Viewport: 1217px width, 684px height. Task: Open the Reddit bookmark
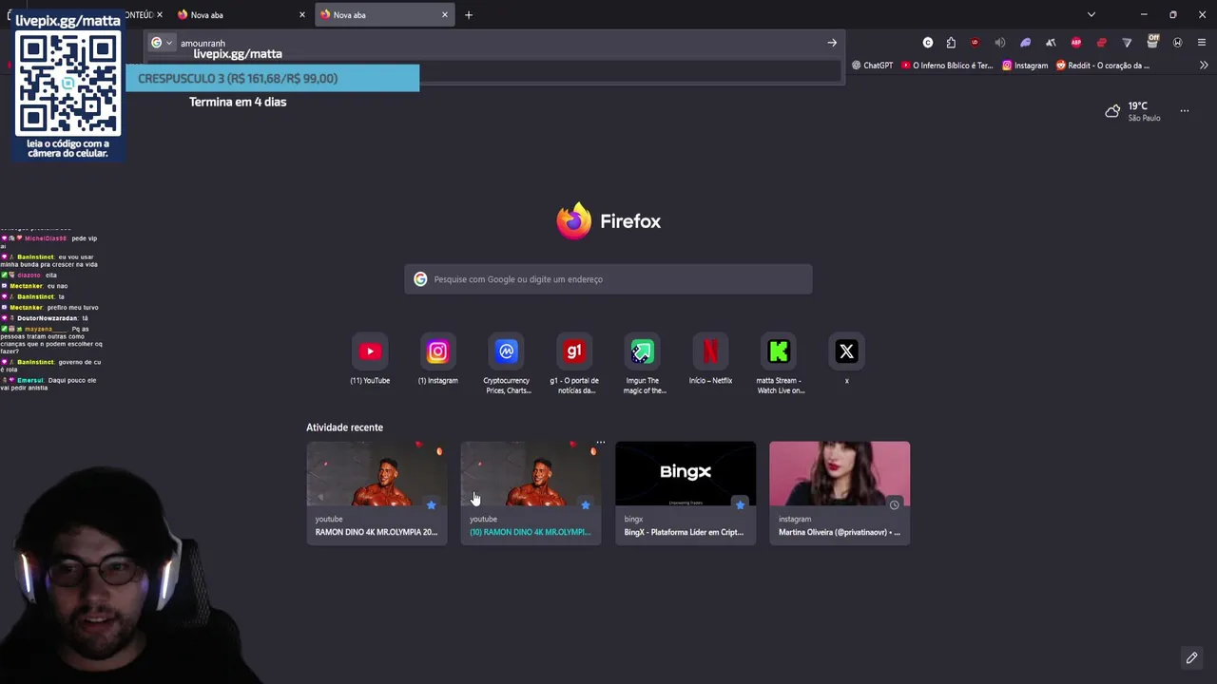coord(1103,66)
